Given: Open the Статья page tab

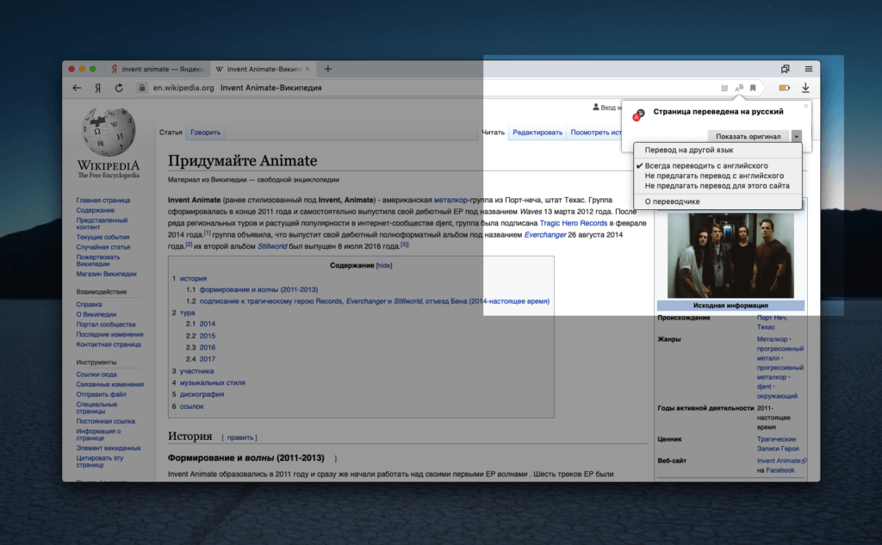Looking at the screenshot, I should [171, 133].
